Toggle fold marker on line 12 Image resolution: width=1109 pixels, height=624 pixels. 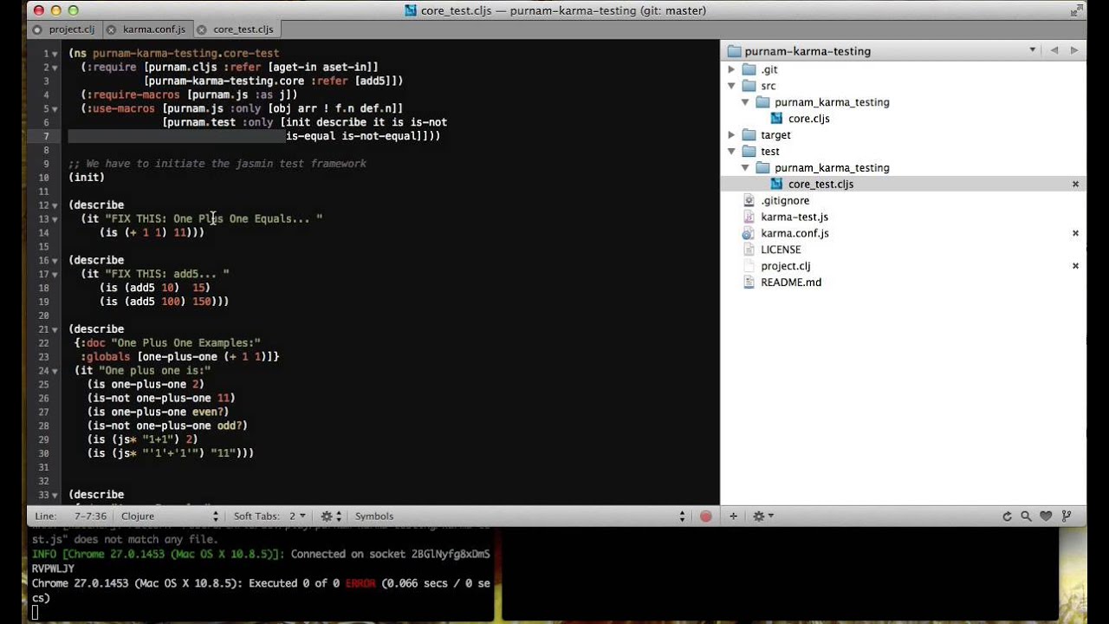[x=55, y=205]
